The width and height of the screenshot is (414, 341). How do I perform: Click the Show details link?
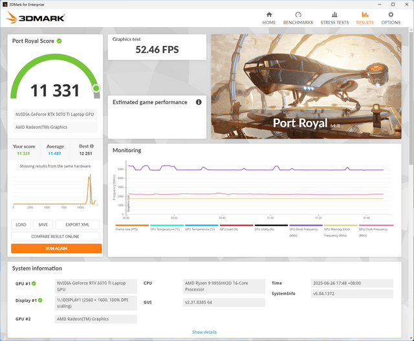click(x=204, y=332)
